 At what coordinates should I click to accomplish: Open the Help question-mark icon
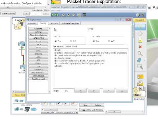pos(143,15)
